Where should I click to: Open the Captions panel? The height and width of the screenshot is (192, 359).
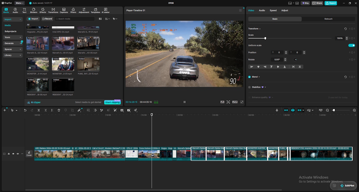pyautogui.click(x=64, y=11)
